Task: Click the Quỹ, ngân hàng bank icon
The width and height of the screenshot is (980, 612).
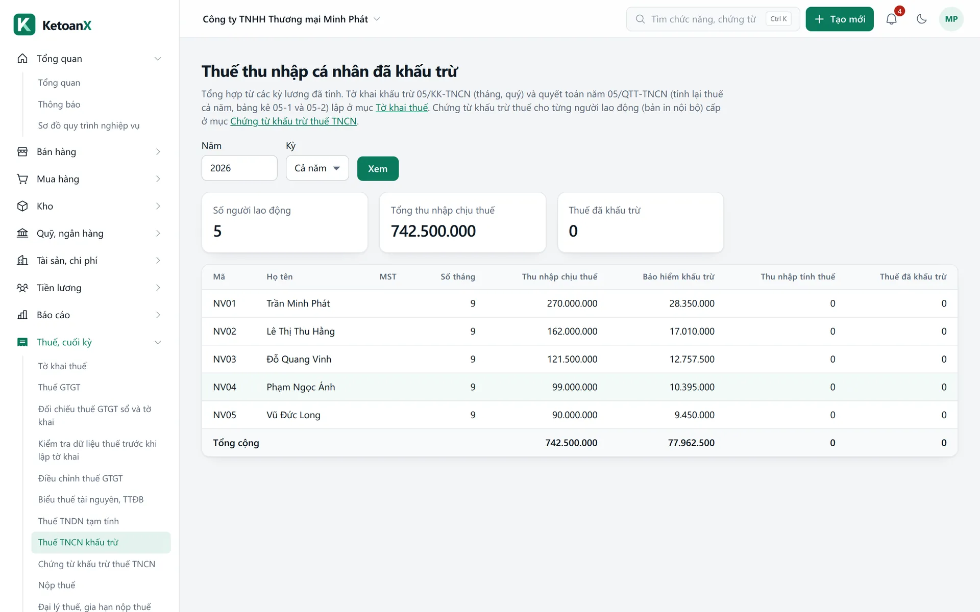Action: tap(22, 233)
